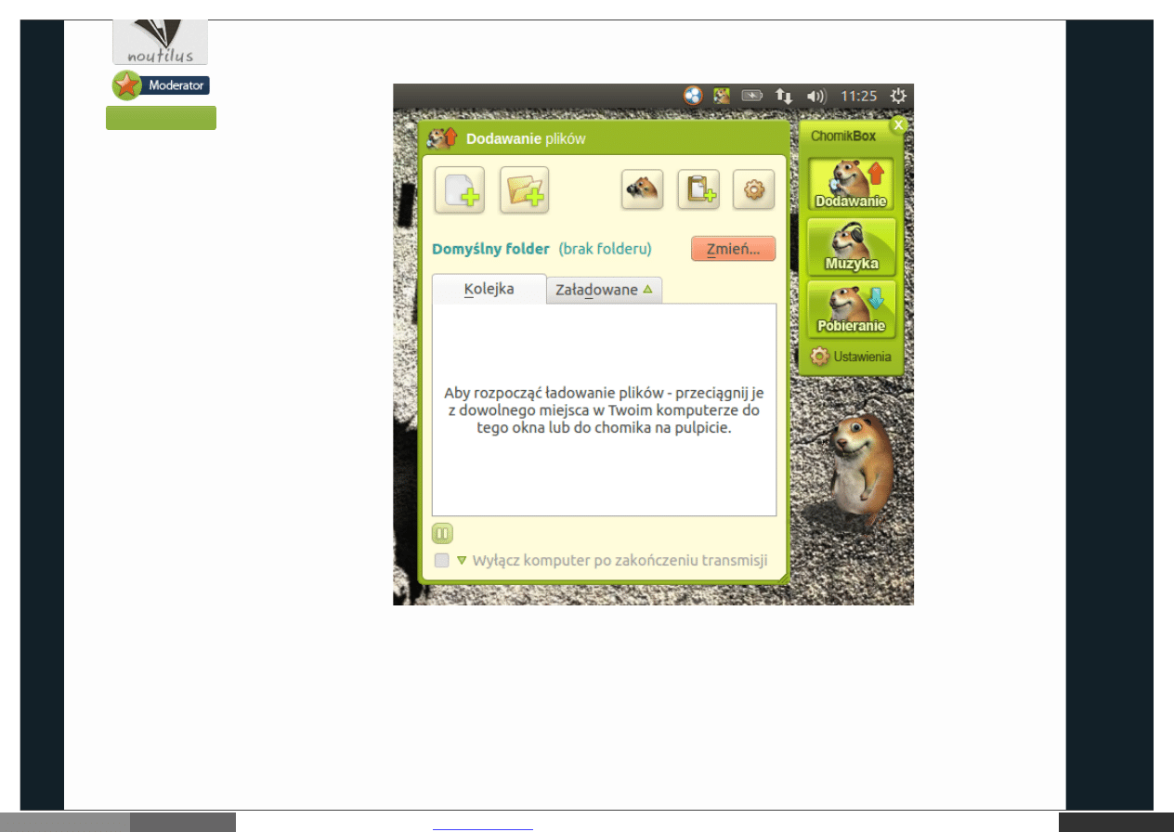Open the Pobieranie downloads panel

(852, 309)
